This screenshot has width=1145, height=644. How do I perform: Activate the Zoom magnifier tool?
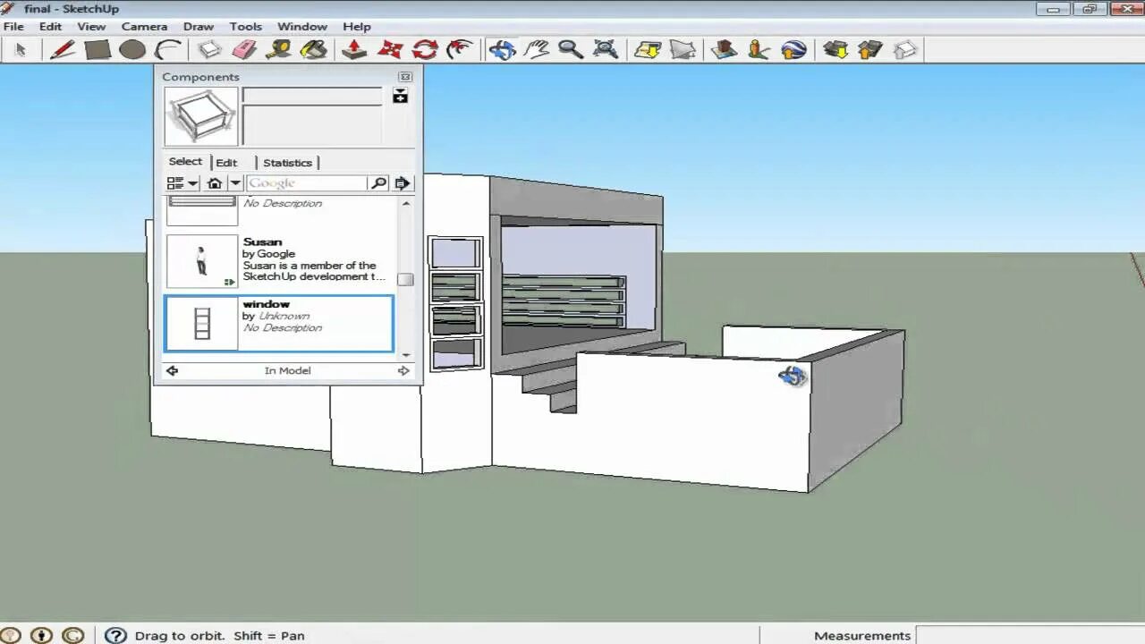tap(571, 49)
